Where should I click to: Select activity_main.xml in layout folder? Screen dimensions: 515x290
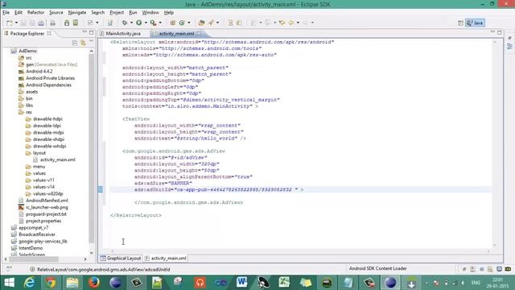[x=57, y=159]
